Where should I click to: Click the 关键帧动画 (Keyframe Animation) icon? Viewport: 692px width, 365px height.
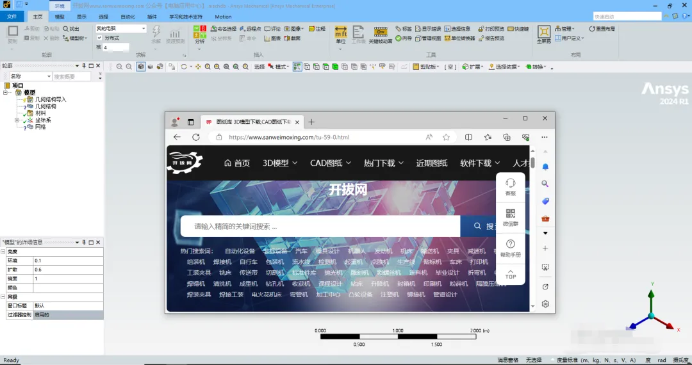(381, 35)
